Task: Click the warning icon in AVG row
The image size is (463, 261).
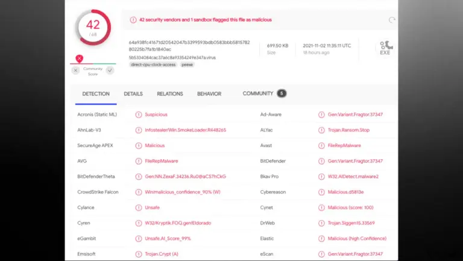Action: click(139, 161)
